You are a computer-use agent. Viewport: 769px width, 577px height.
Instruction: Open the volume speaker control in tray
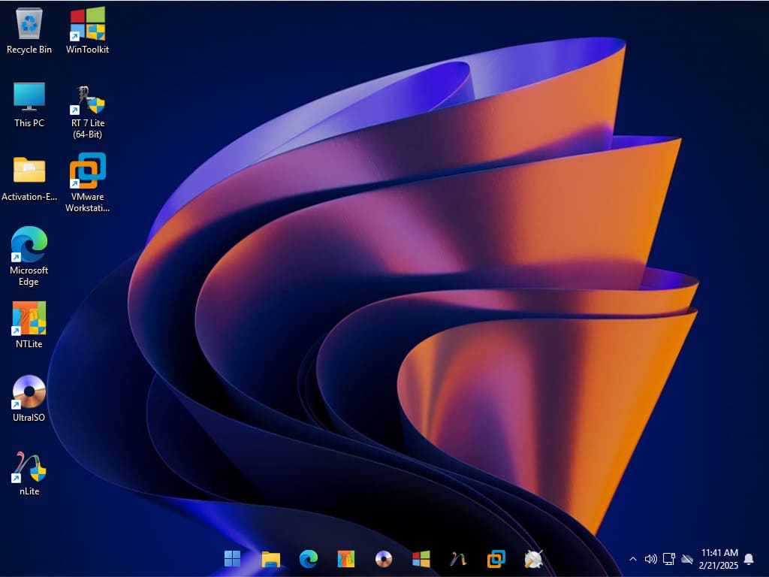click(650, 559)
